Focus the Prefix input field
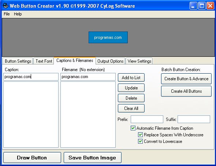Viewport: 216px width, 166px height. tap(147, 119)
